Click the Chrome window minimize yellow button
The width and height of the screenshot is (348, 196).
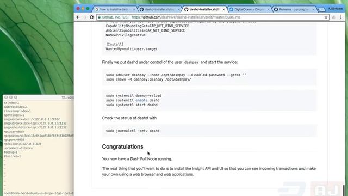click(83, 9)
